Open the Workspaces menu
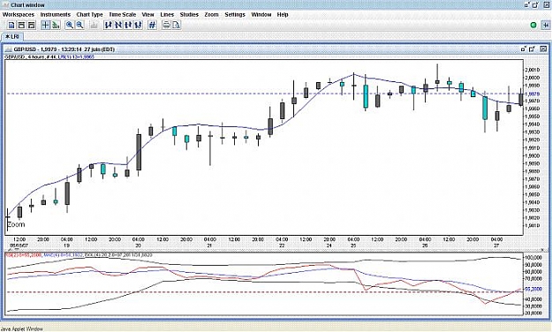 (x=19, y=14)
